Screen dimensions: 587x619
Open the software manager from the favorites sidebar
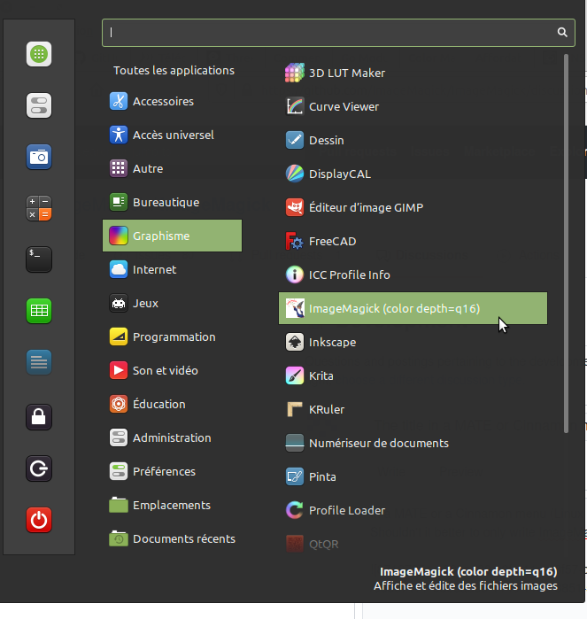tap(39, 54)
